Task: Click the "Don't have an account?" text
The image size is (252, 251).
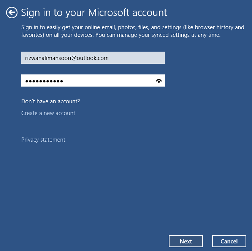Action: [51, 101]
